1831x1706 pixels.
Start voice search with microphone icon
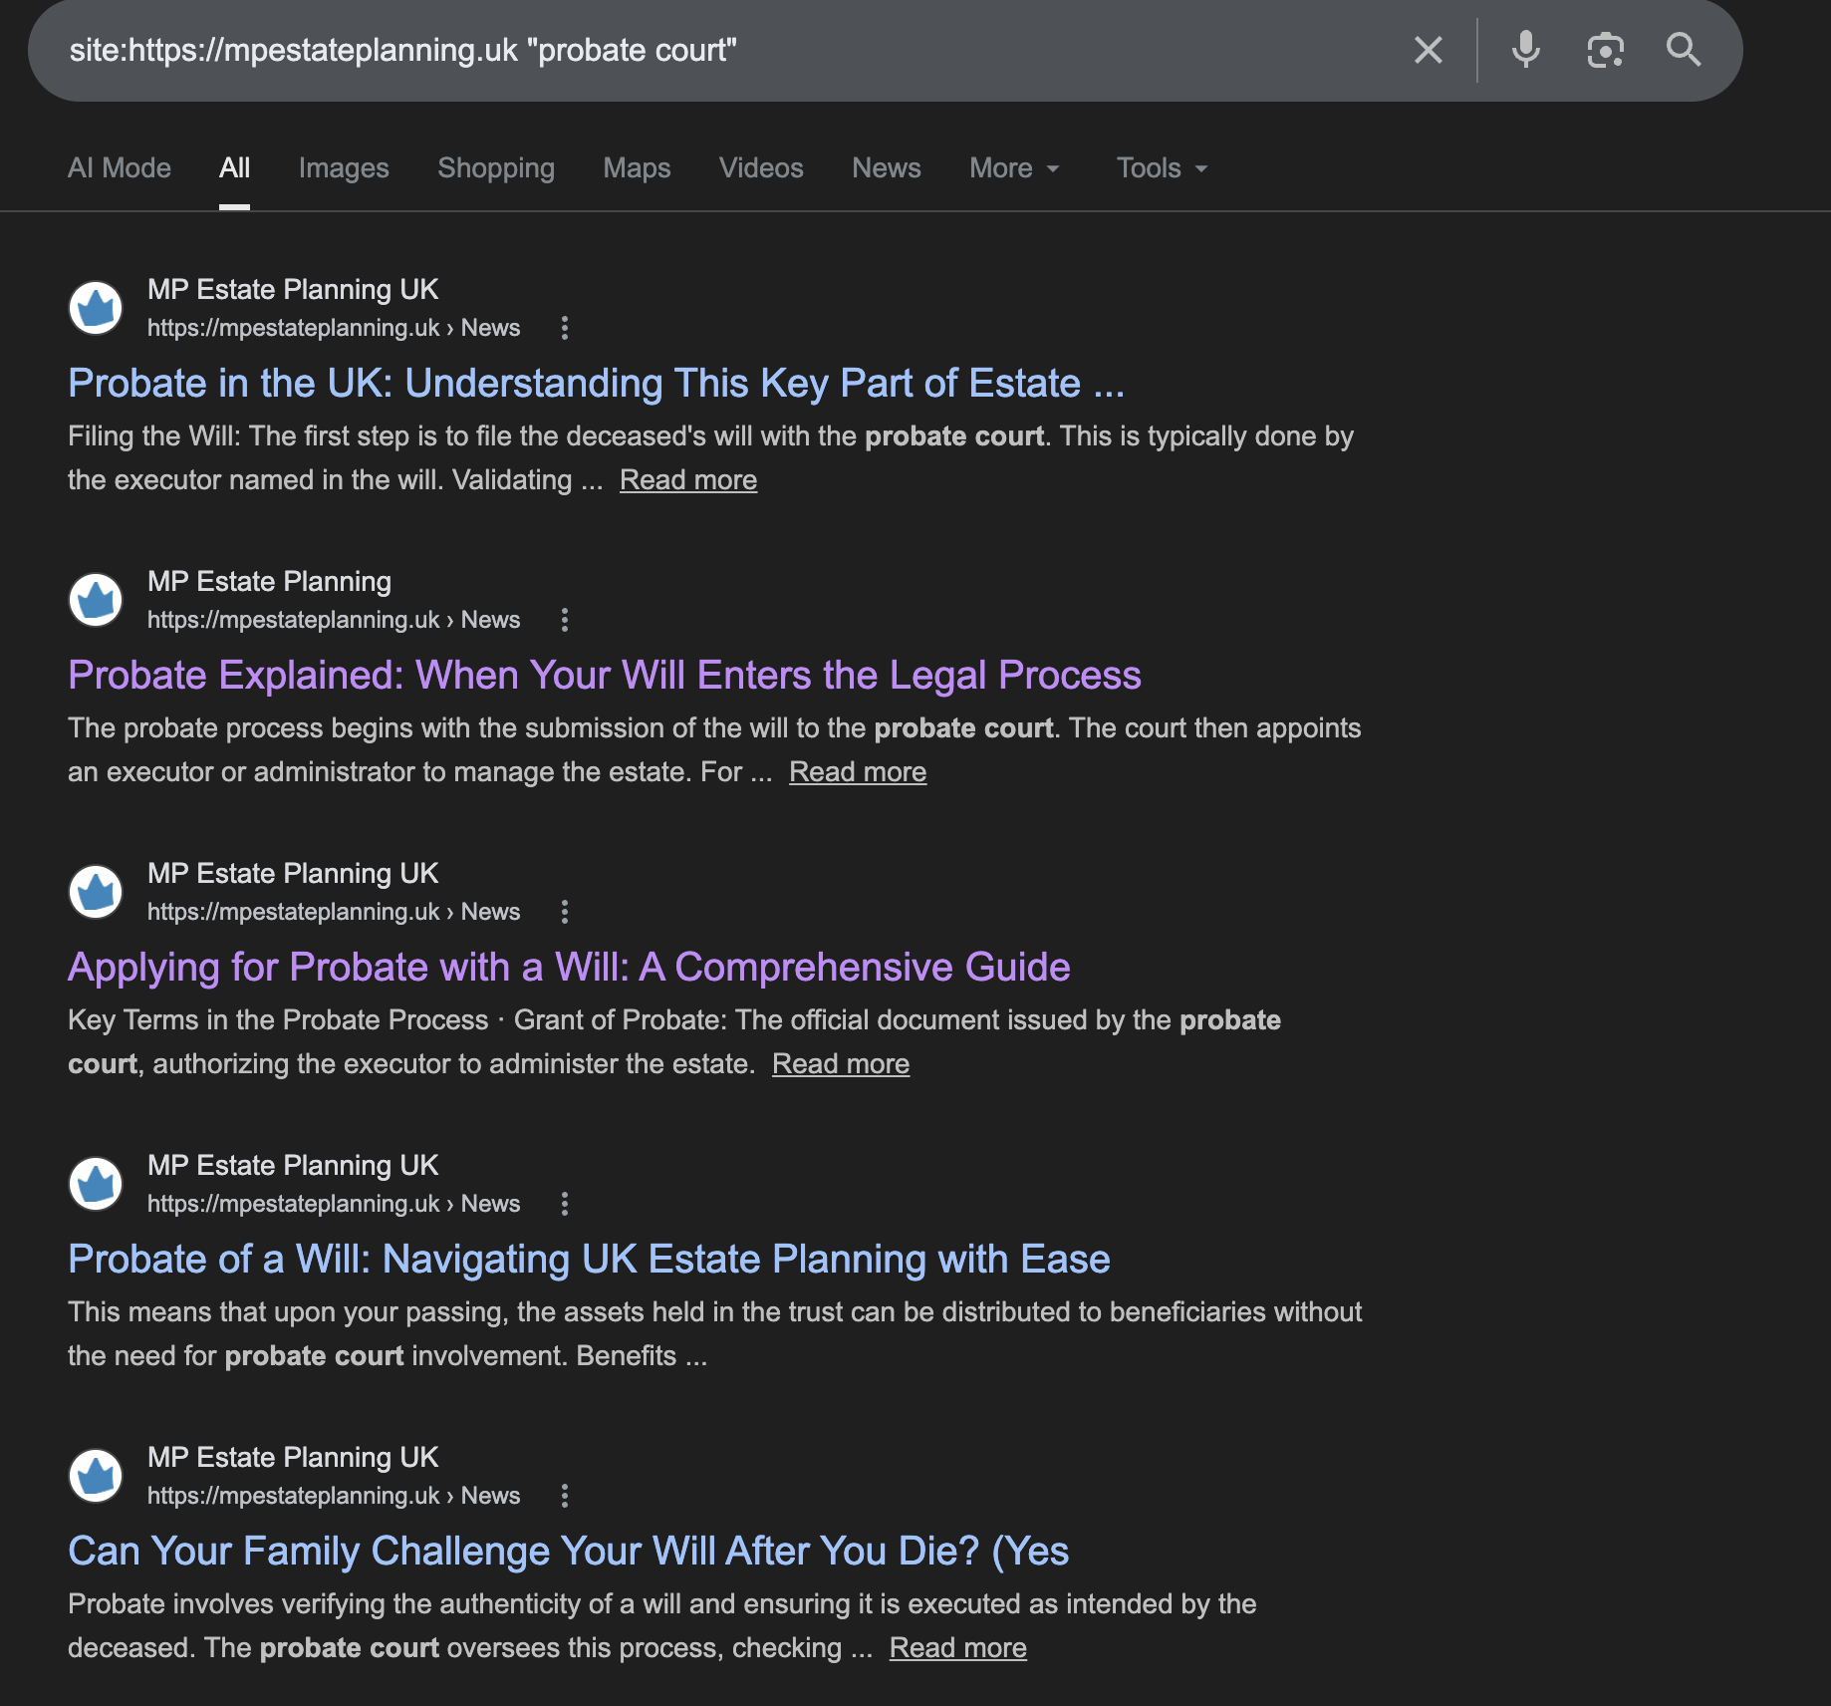point(1525,50)
